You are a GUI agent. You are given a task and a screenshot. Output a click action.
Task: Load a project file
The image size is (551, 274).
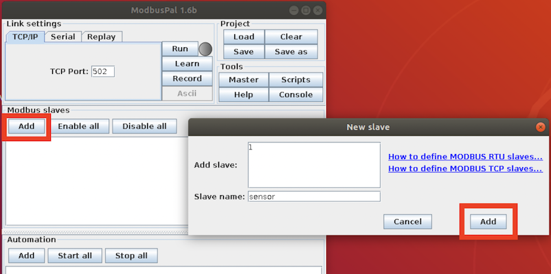(x=243, y=37)
